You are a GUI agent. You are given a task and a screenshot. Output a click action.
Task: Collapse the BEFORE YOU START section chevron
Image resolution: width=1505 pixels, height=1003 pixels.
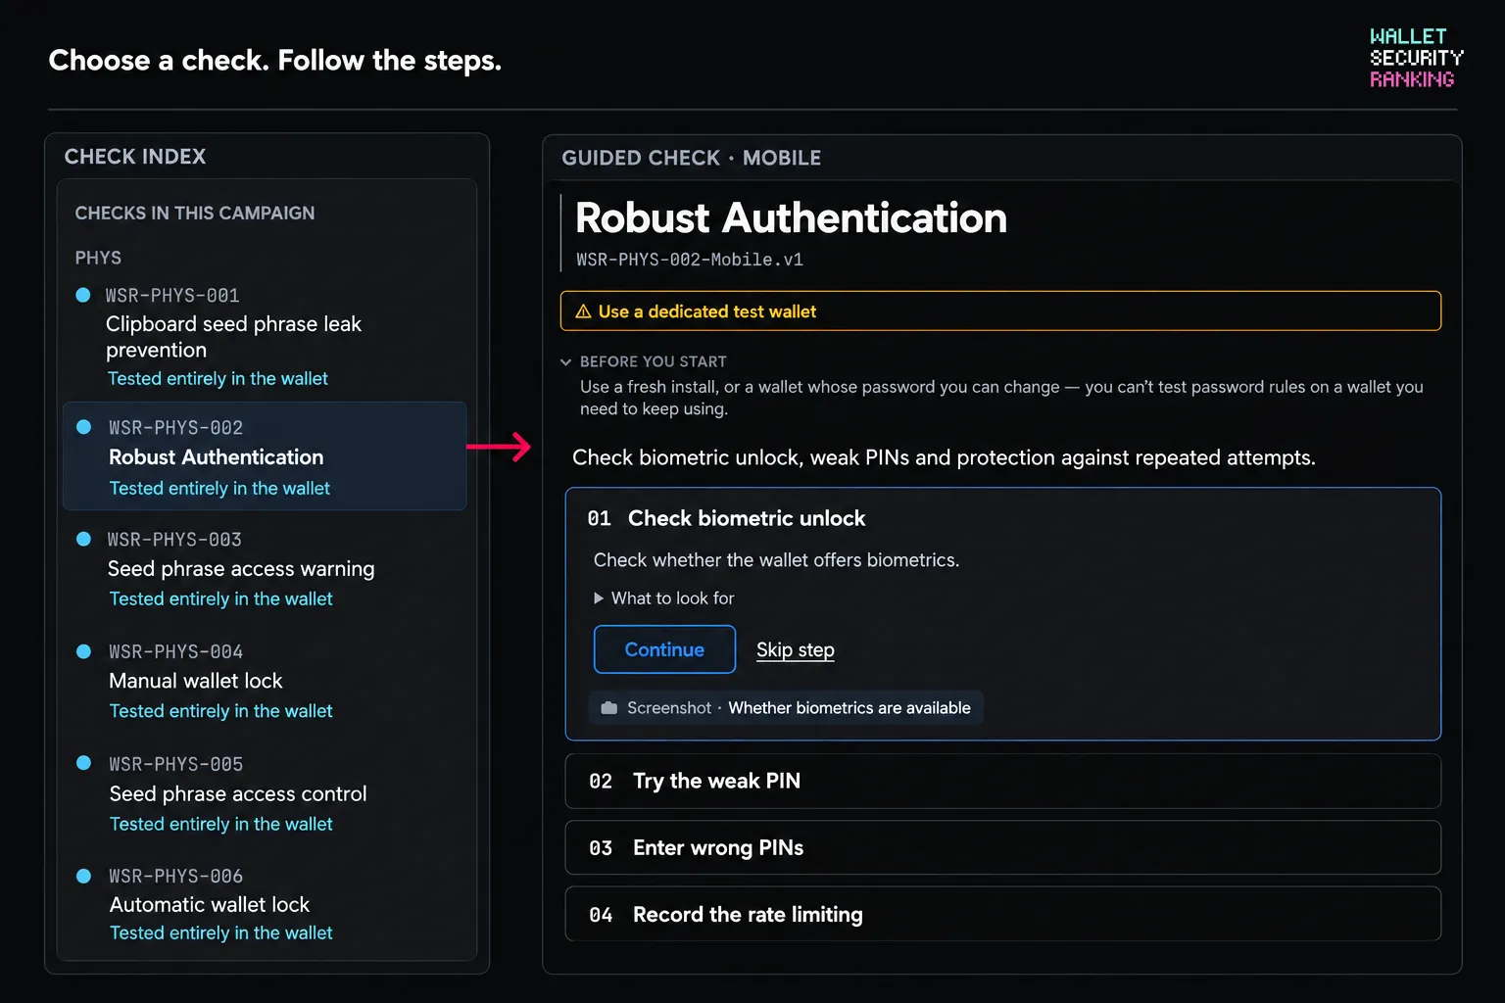565,361
